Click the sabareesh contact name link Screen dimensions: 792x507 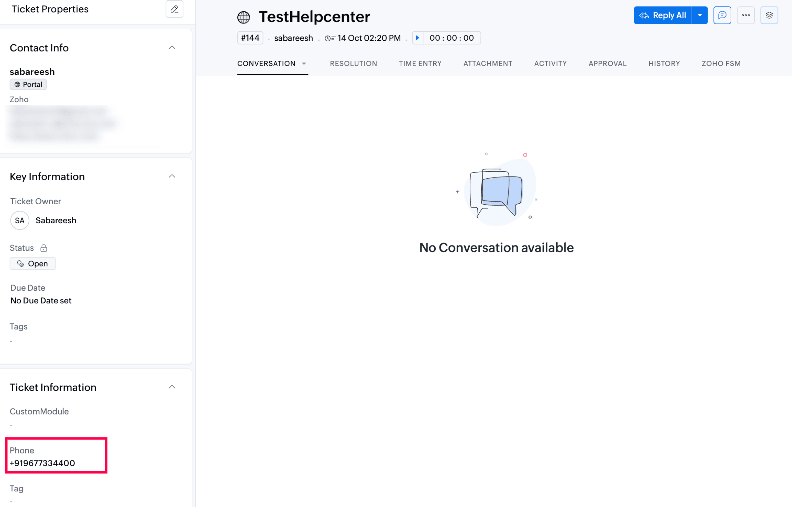32,72
